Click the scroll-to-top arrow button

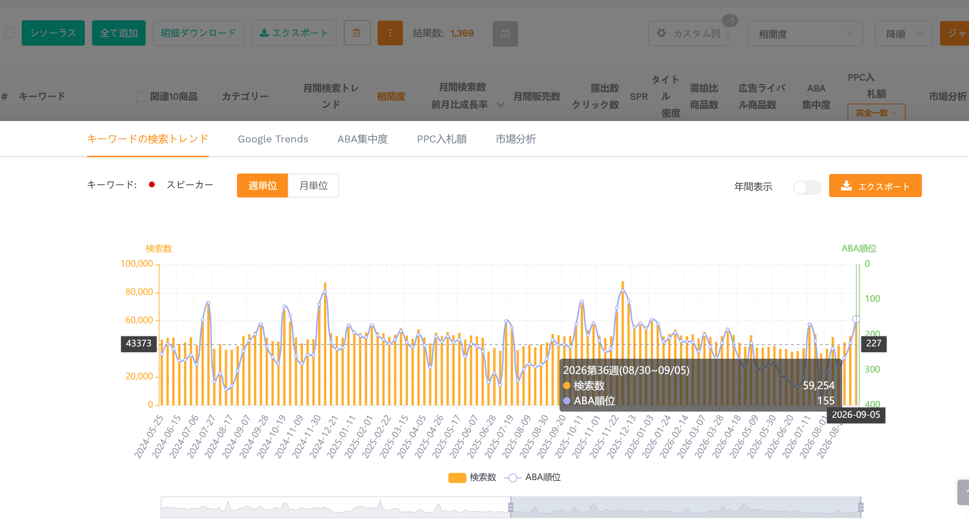click(964, 492)
